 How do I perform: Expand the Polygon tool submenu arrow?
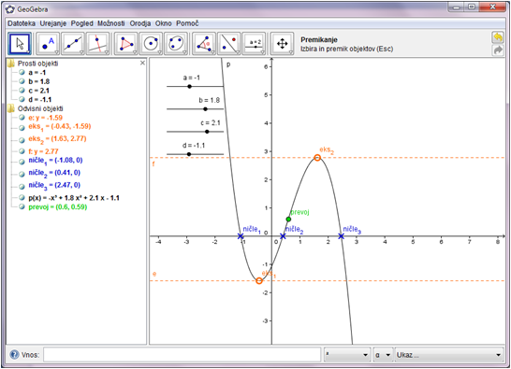[135, 52]
